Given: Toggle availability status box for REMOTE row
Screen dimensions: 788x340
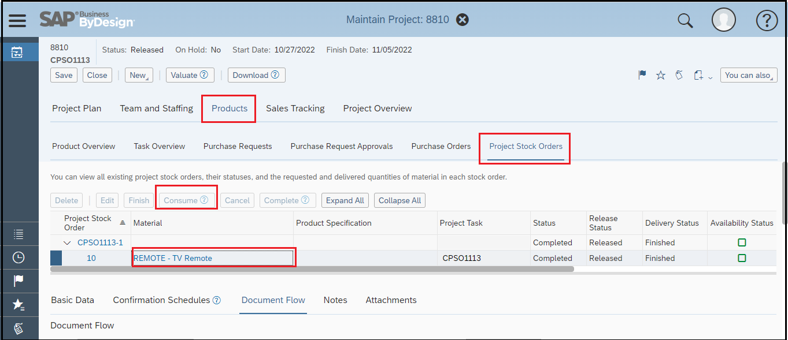Looking at the screenshot, I should click(742, 258).
